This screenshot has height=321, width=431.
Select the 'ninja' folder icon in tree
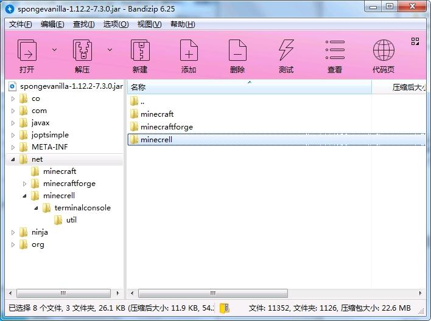pos(24,232)
